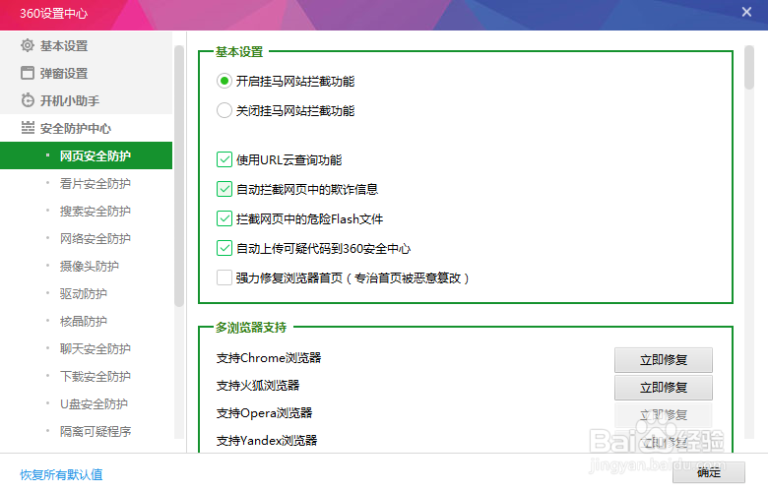Viewport: 768px width, 492px height.
Task: Collapse 安全防护中心 section
Action: pos(87,128)
